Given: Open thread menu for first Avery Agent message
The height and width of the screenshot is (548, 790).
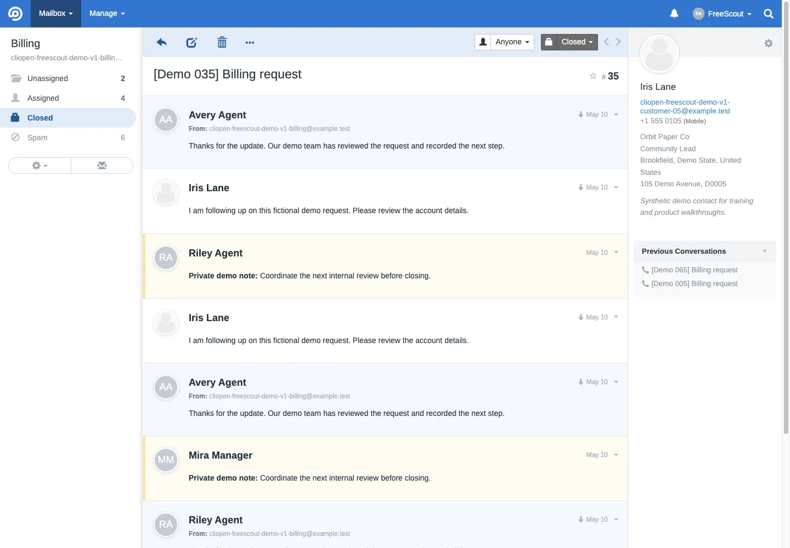Looking at the screenshot, I should click(x=616, y=115).
